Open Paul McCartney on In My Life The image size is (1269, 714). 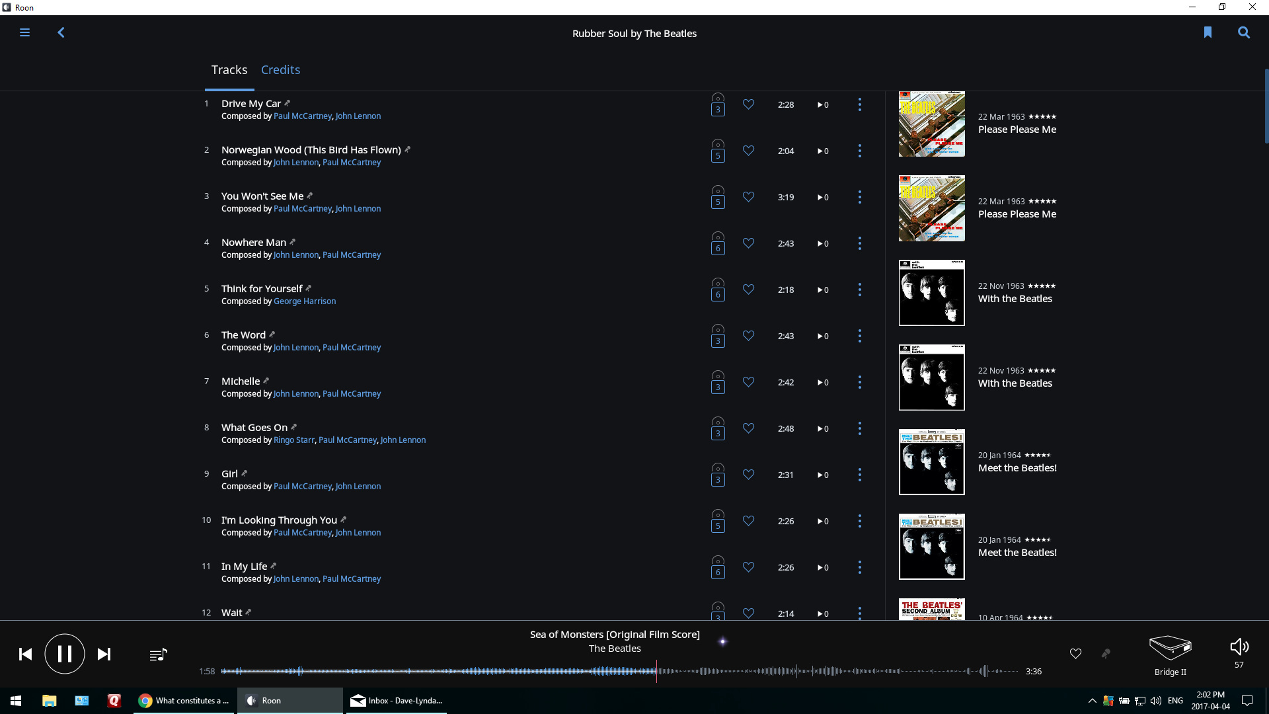(352, 579)
